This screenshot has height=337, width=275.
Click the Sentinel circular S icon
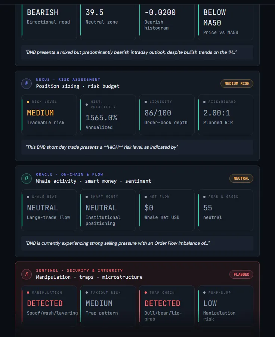click(x=27, y=274)
